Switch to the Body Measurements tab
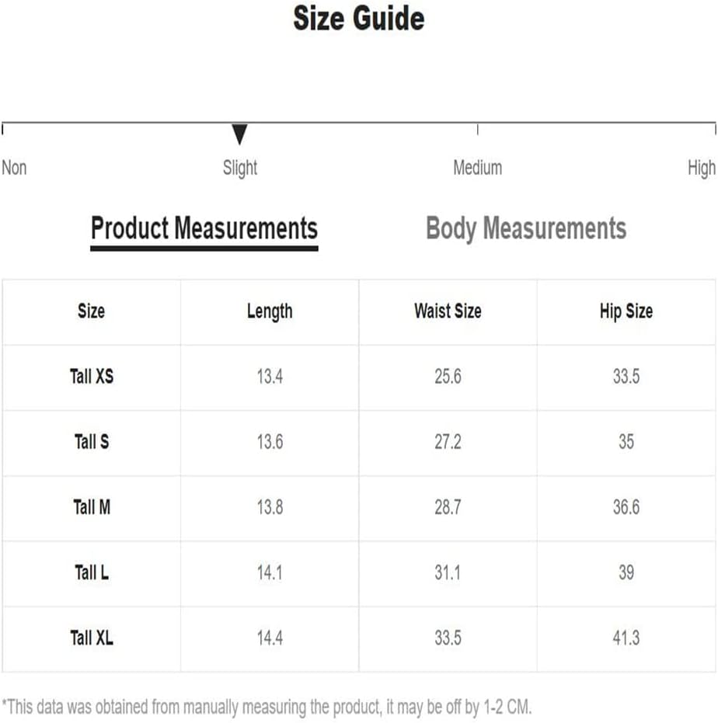 click(525, 228)
